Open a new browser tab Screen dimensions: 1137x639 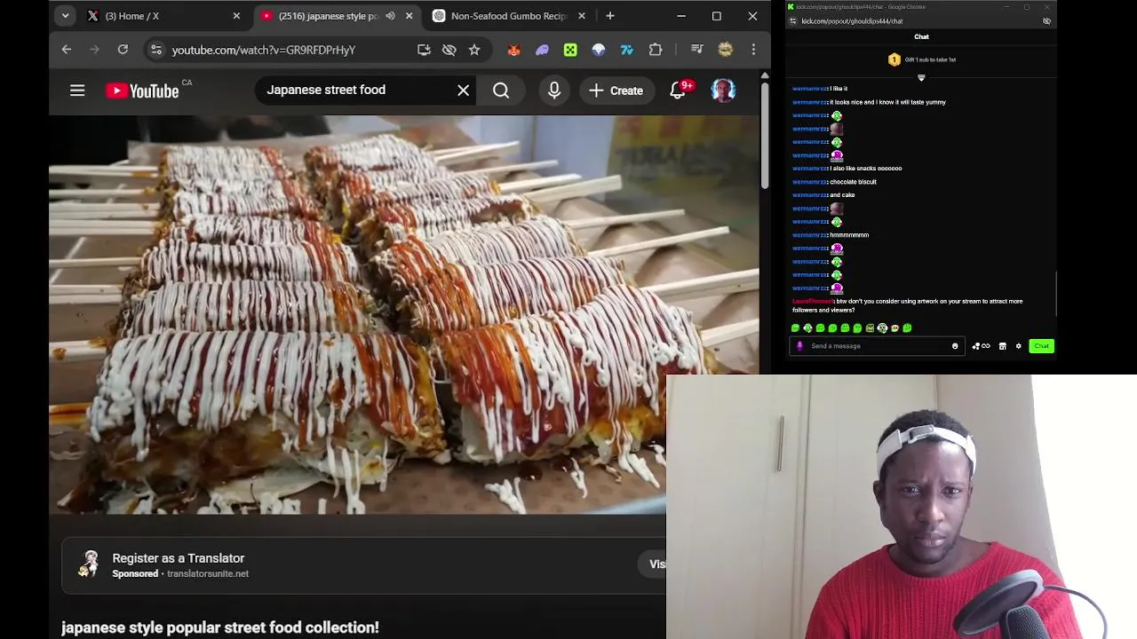coord(610,16)
